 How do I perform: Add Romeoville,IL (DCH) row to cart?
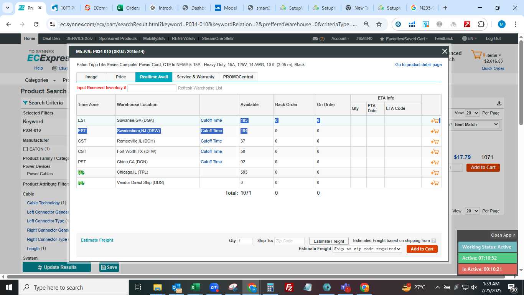(x=435, y=141)
